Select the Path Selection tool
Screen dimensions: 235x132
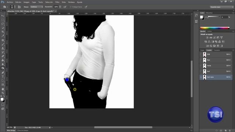pos(3,81)
